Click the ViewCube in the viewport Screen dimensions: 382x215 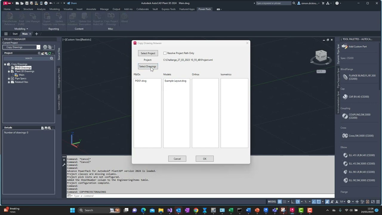[x=321, y=56]
